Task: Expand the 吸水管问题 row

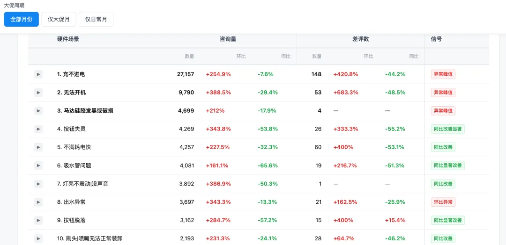Action: (x=38, y=166)
